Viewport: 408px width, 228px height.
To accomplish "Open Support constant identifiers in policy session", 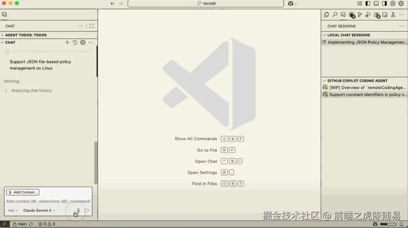I will pyautogui.click(x=365, y=95).
